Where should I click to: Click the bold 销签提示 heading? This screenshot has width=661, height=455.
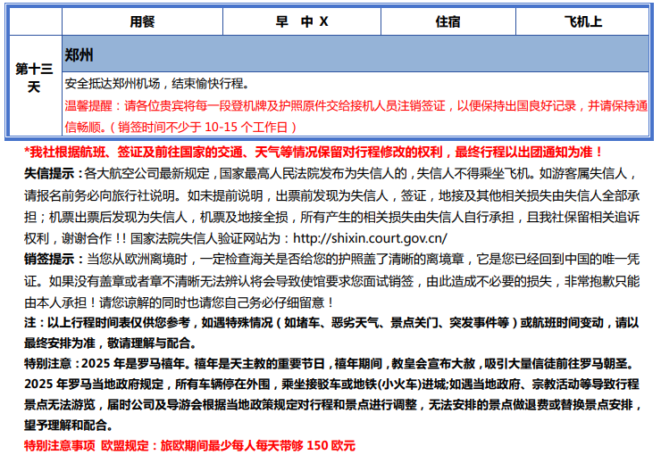coord(50,260)
